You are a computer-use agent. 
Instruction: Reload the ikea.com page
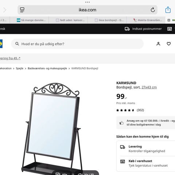click(153, 10)
